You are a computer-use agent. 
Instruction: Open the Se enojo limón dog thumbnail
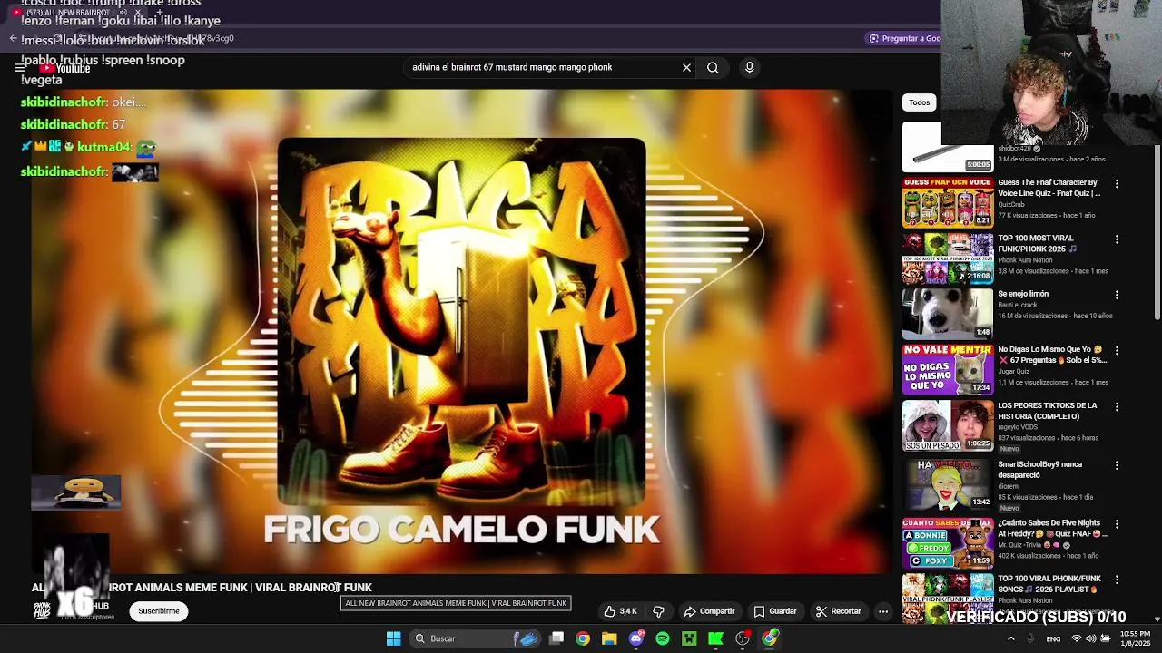[948, 314]
